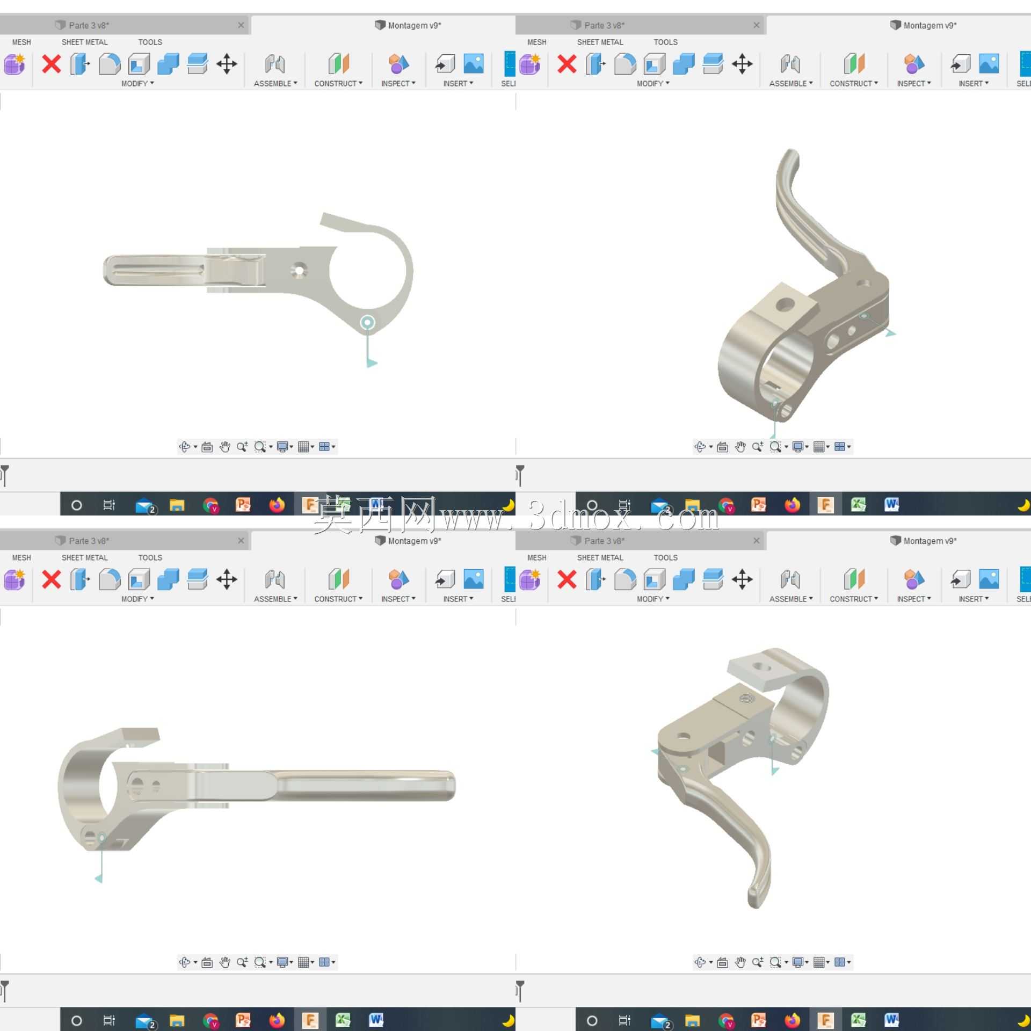This screenshot has height=1031, width=1031.
Task: Click Create Form icon in top-left screenshot
Action: [x=14, y=64]
